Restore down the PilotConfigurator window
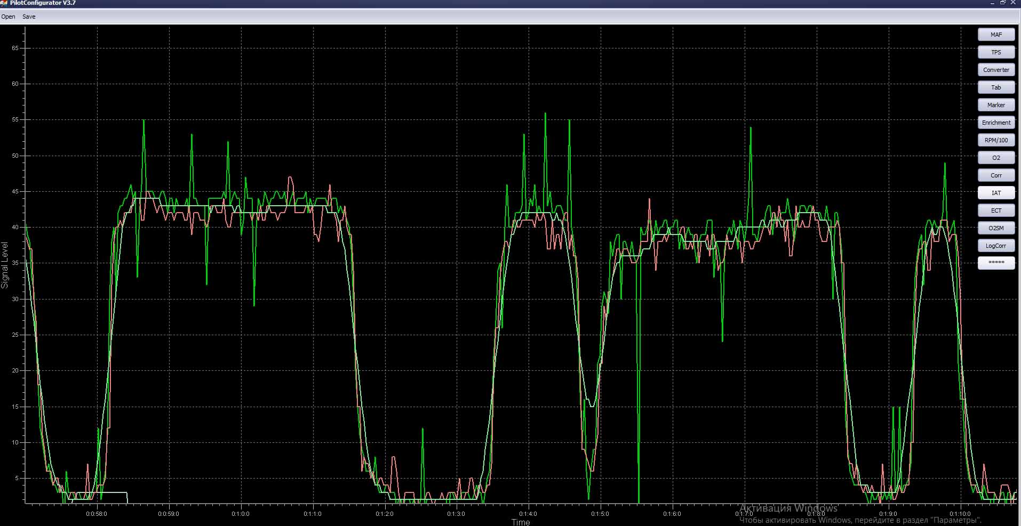Viewport: 1021px width, 526px height. pos(1002,3)
